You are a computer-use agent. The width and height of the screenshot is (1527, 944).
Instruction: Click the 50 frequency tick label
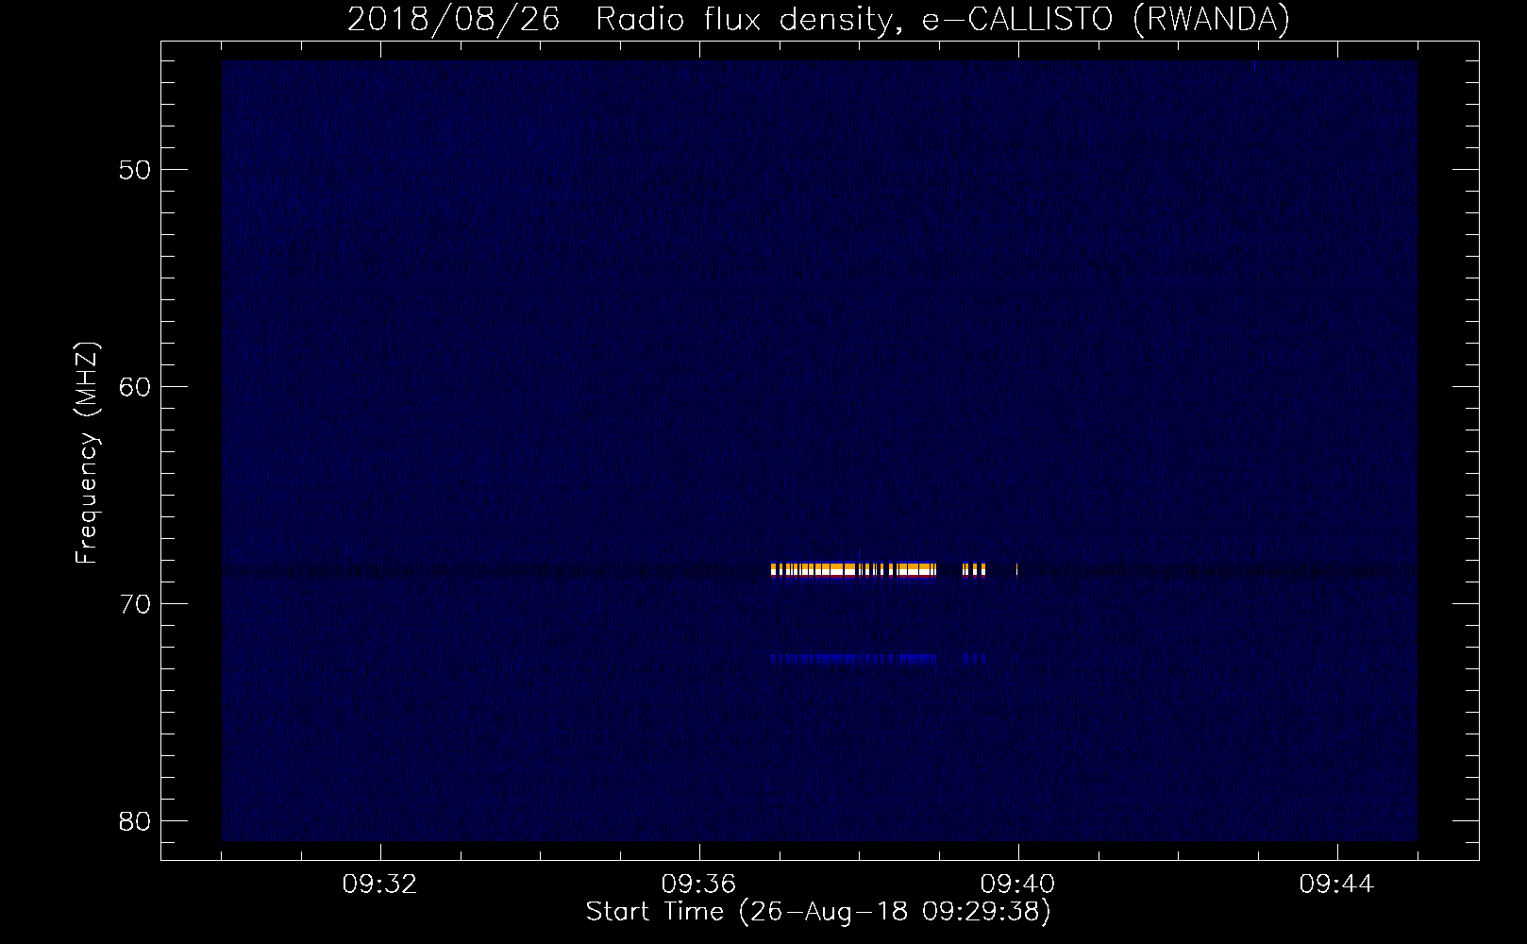135,170
